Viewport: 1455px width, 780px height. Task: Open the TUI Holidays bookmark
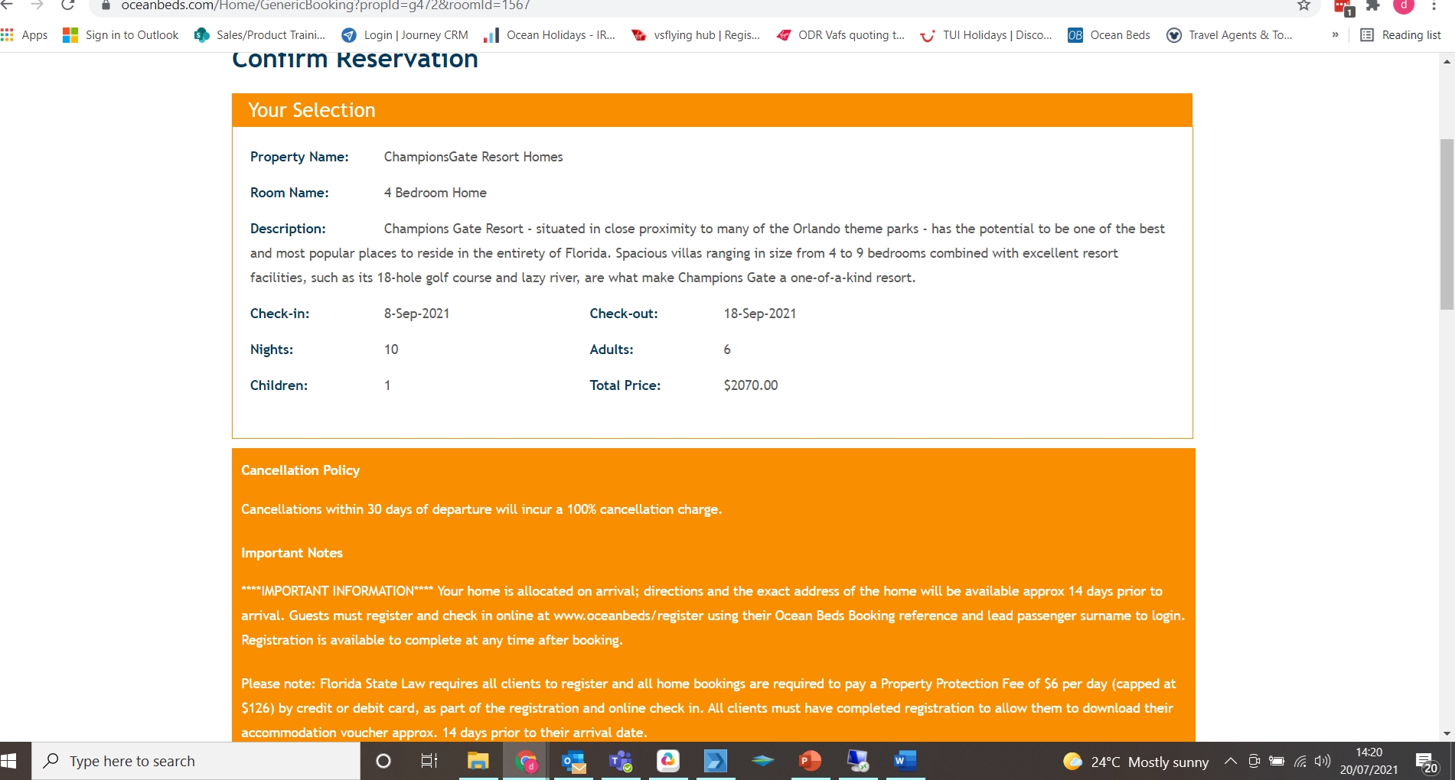click(986, 35)
